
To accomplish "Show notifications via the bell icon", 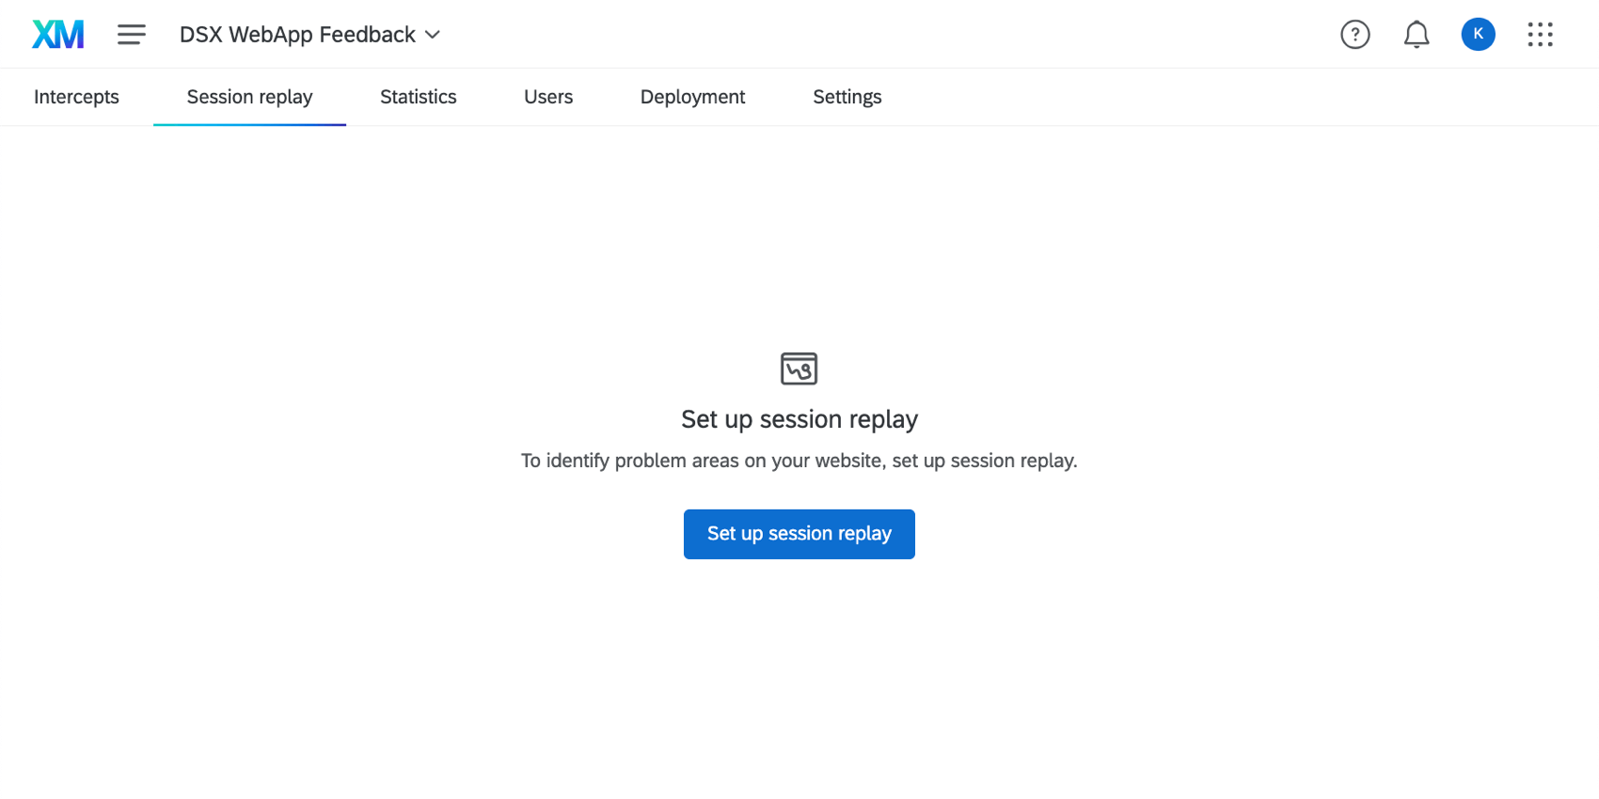I will [1417, 35].
